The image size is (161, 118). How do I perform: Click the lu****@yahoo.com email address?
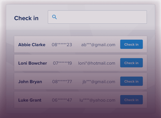(97, 100)
